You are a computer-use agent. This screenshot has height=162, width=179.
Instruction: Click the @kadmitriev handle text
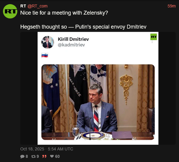point(71,45)
